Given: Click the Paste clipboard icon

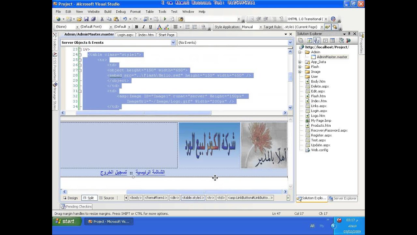Looking at the screenshot, I should (116, 19).
